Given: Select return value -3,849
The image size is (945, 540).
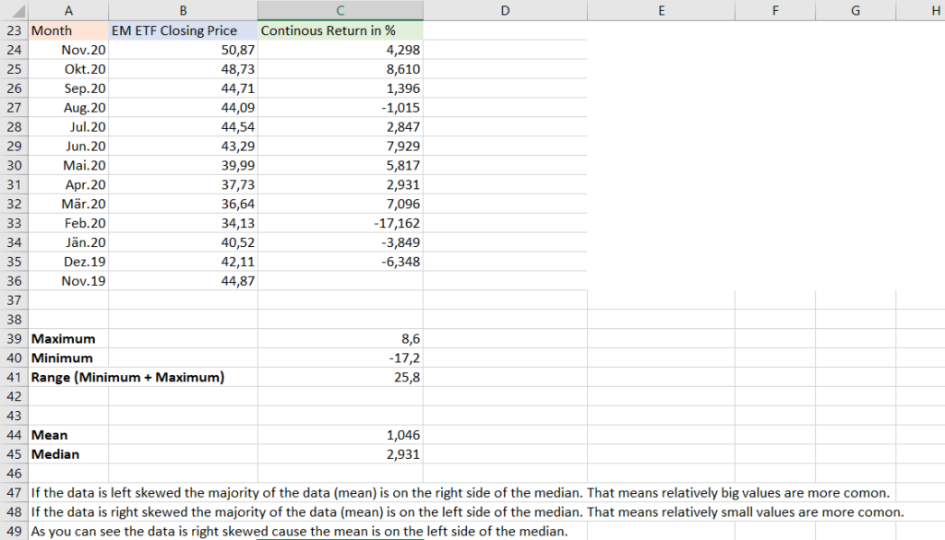Looking at the screenshot, I should tap(341, 242).
